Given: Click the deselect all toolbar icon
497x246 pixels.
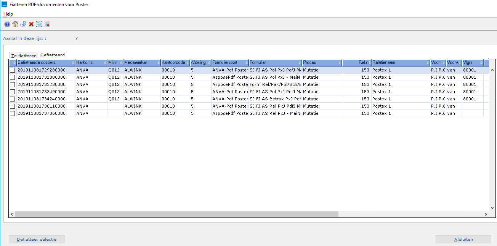Looking at the screenshot, I should point(47,24).
